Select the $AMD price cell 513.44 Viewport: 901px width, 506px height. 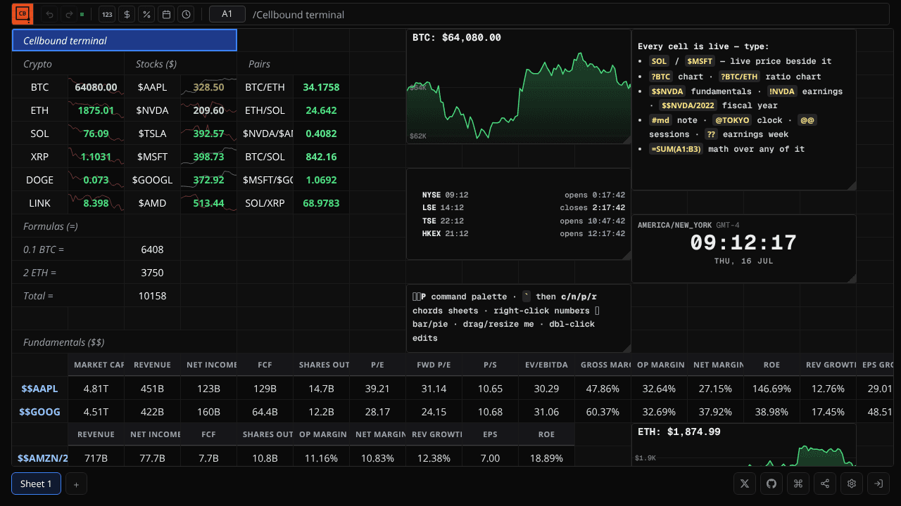click(209, 203)
